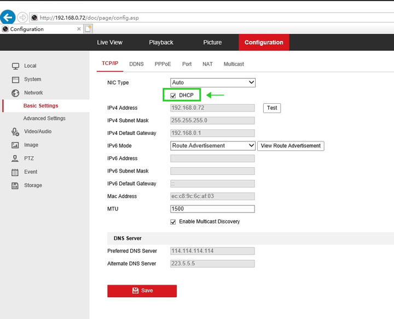Image resolution: width=394 pixels, height=319 pixels.
Task: Switch to the DDNS tab
Action: pyautogui.click(x=136, y=64)
